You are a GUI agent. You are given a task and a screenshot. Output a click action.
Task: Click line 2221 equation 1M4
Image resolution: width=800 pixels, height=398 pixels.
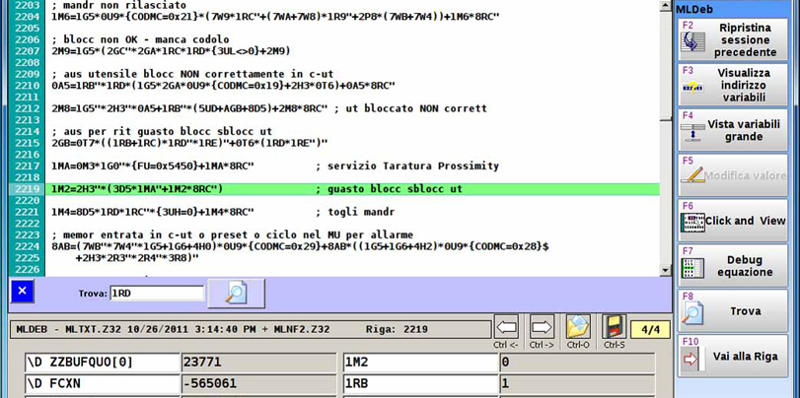click(153, 212)
